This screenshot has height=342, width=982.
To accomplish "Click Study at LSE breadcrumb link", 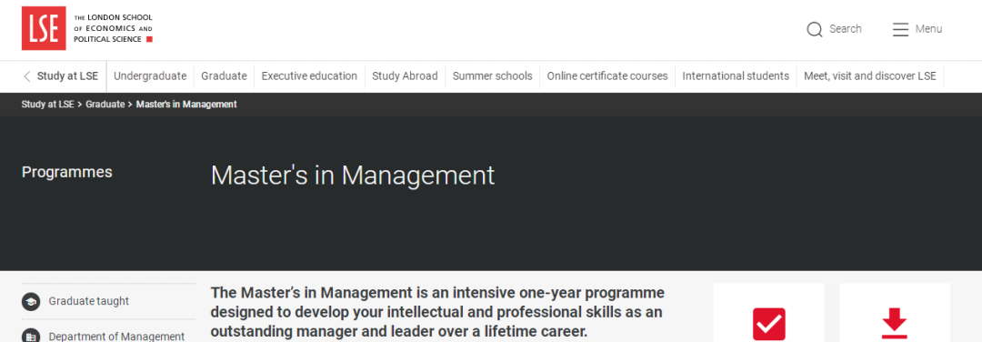I will click(x=47, y=105).
